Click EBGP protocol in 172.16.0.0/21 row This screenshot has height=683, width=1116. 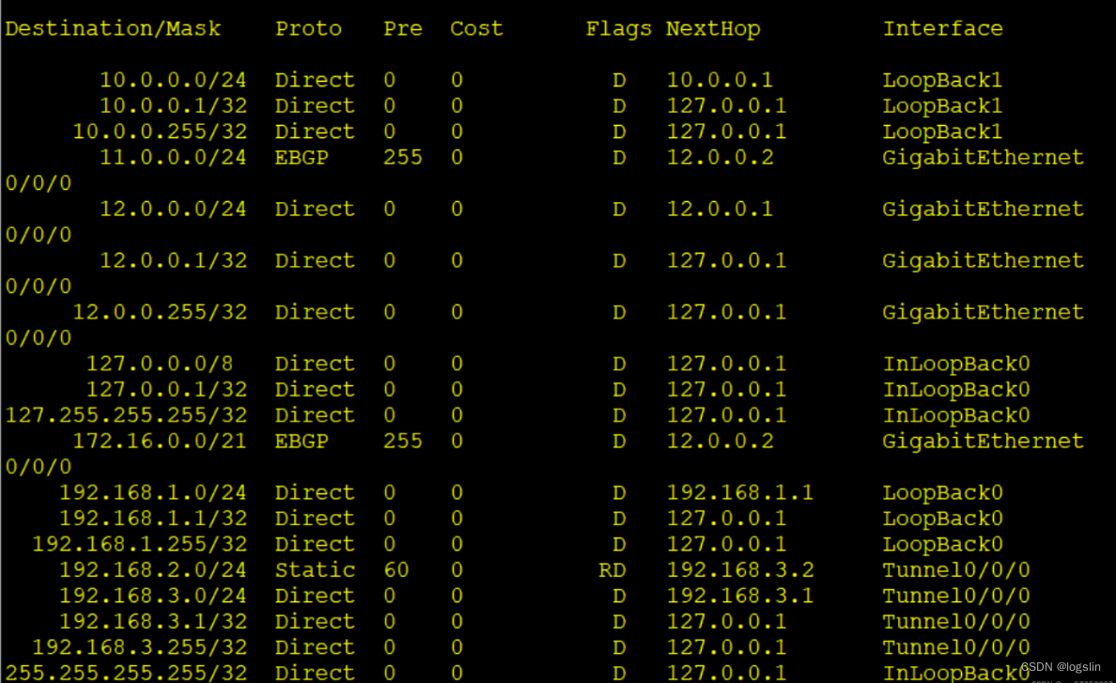coord(302,442)
